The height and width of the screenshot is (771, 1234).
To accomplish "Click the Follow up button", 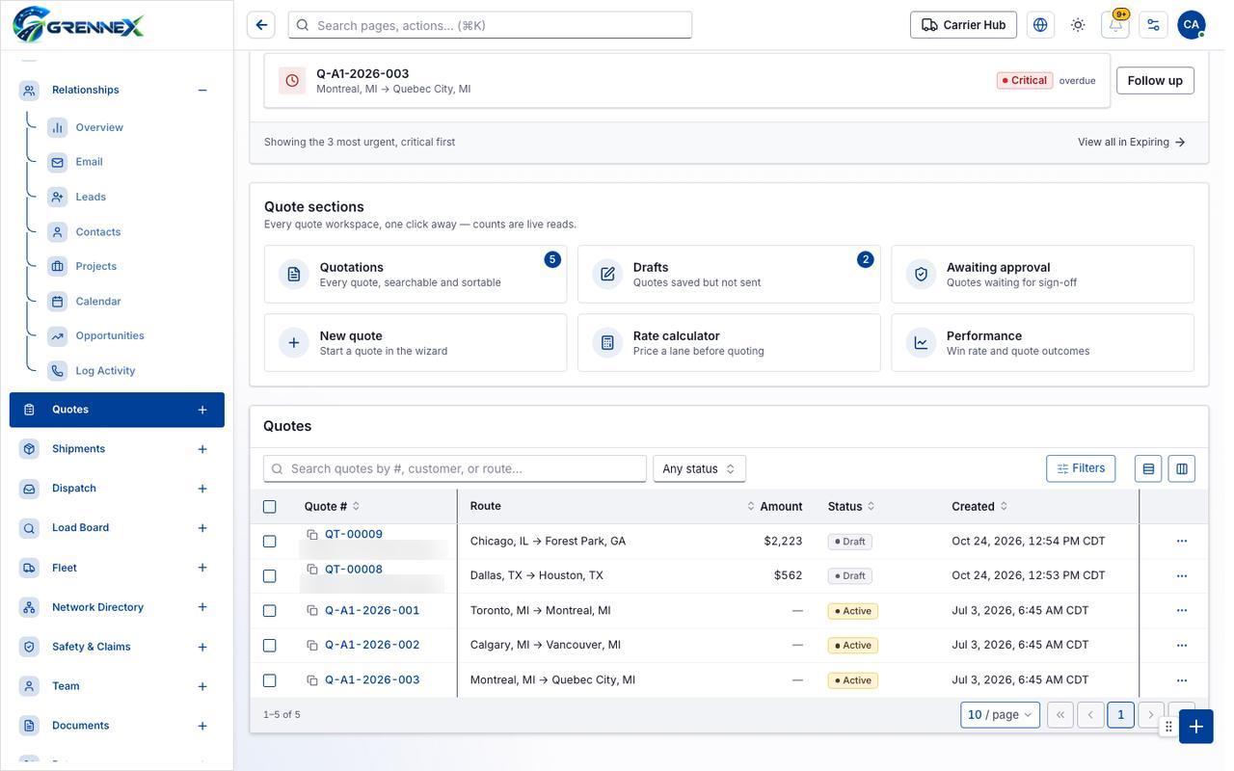I will (1155, 81).
